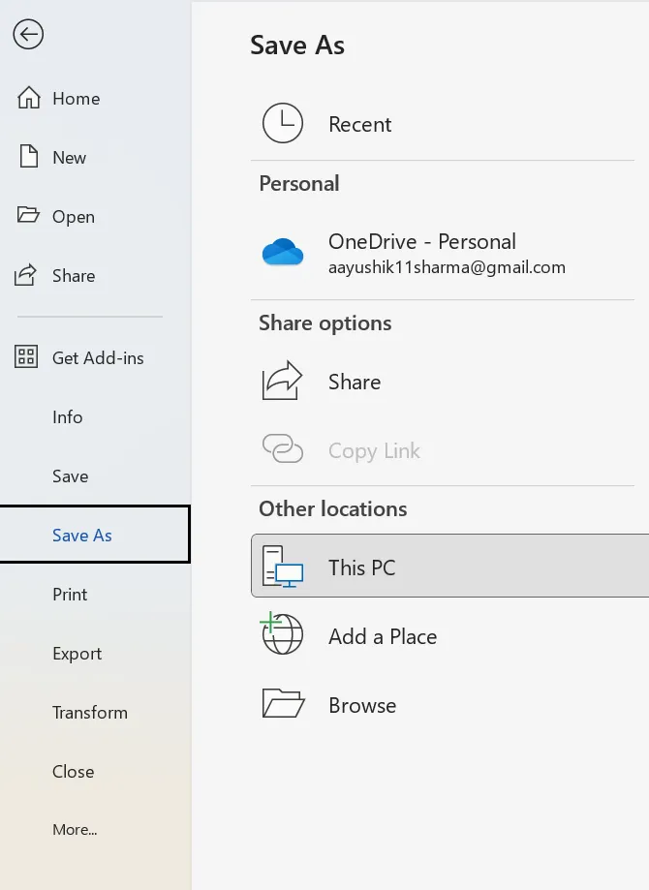Select This PC location
Screen dimensions: 649x890
point(449,566)
